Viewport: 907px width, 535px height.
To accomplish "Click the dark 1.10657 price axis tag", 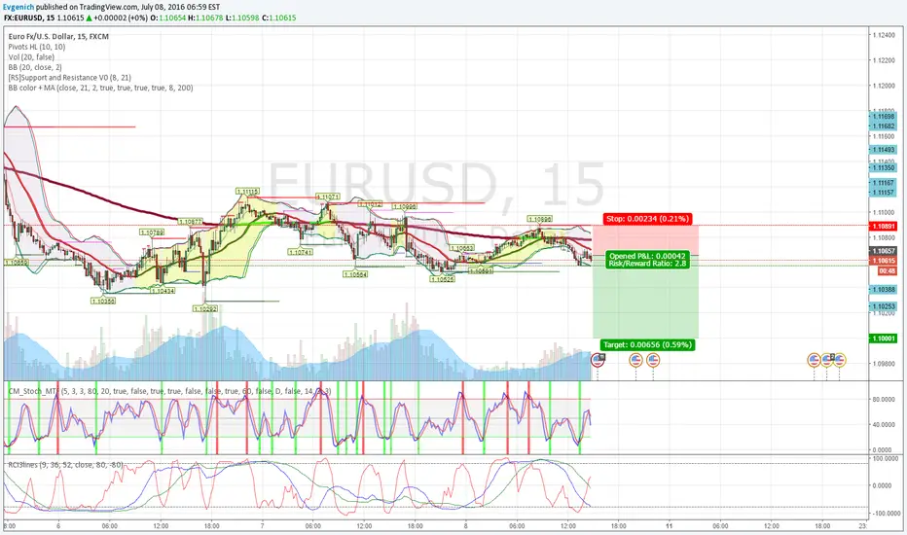I will 883,251.
